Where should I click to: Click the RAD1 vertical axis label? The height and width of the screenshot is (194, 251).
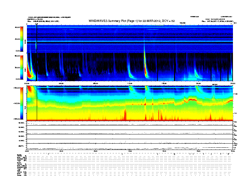(x=25, y=69)
